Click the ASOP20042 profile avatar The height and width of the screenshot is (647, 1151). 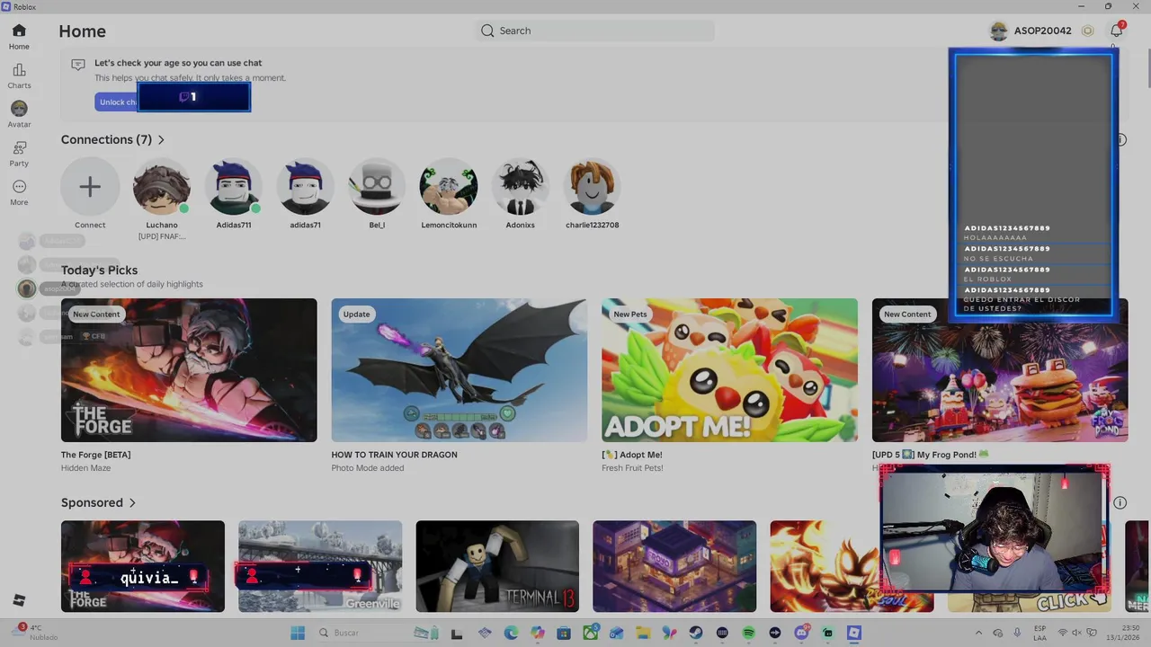point(998,31)
